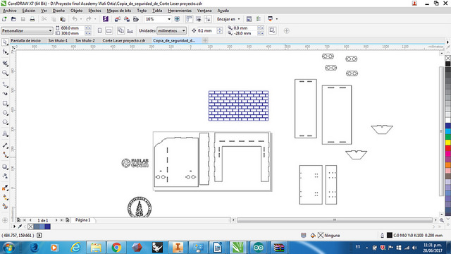
Task: Pick the yellow palette swatch
Action: pyautogui.click(x=448, y=143)
